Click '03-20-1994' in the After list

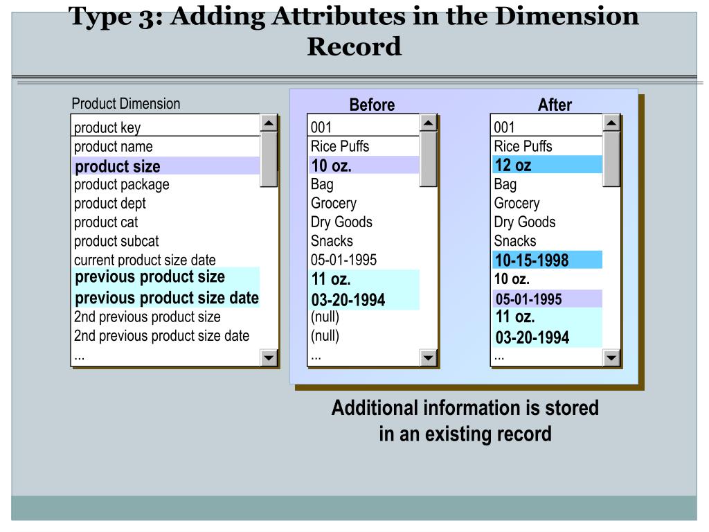(532, 337)
